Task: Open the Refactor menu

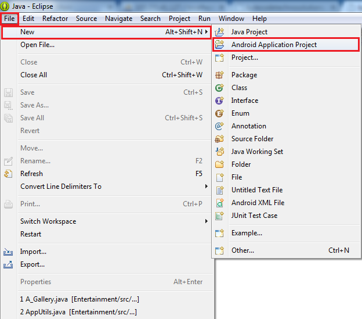Action: (55, 19)
